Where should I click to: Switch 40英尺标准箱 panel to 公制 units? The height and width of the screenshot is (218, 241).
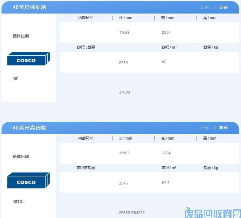click(x=204, y=7)
